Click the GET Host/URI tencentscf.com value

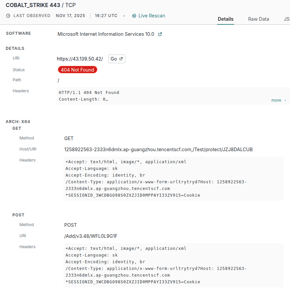coord(158,150)
